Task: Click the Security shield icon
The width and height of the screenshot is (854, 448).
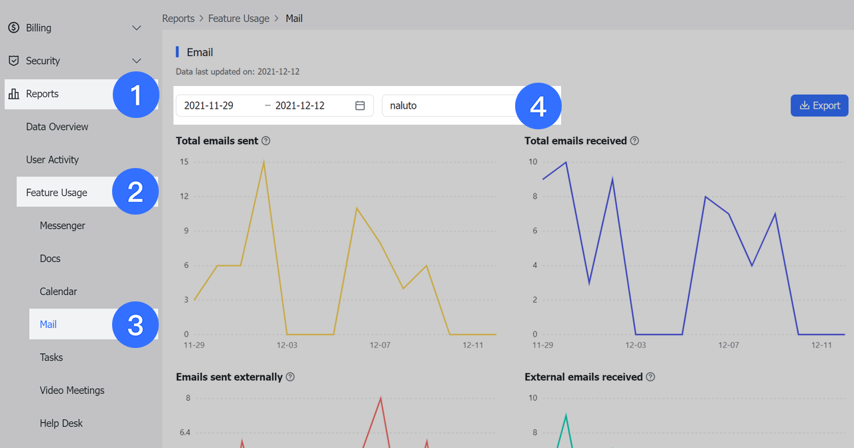Action: point(13,61)
